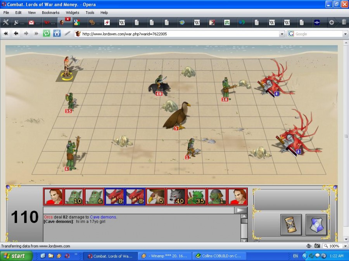Click the Rewind navigation button
This screenshot has height=261, width=349.
(6, 34)
